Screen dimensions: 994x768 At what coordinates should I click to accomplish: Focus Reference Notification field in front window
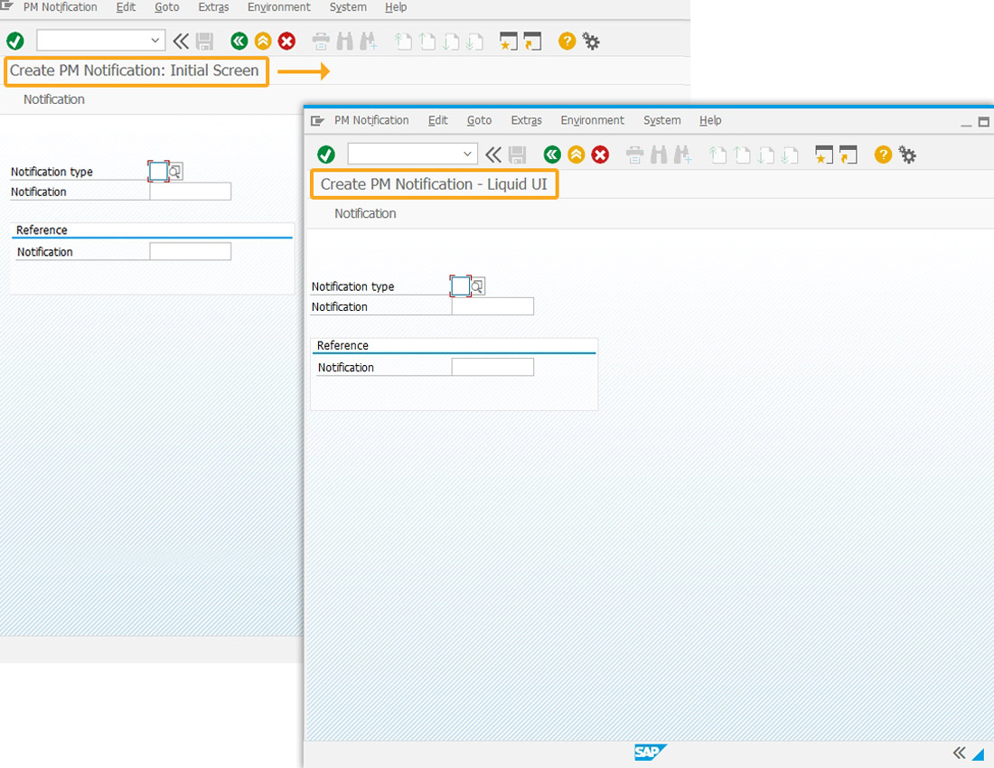click(x=492, y=367)
